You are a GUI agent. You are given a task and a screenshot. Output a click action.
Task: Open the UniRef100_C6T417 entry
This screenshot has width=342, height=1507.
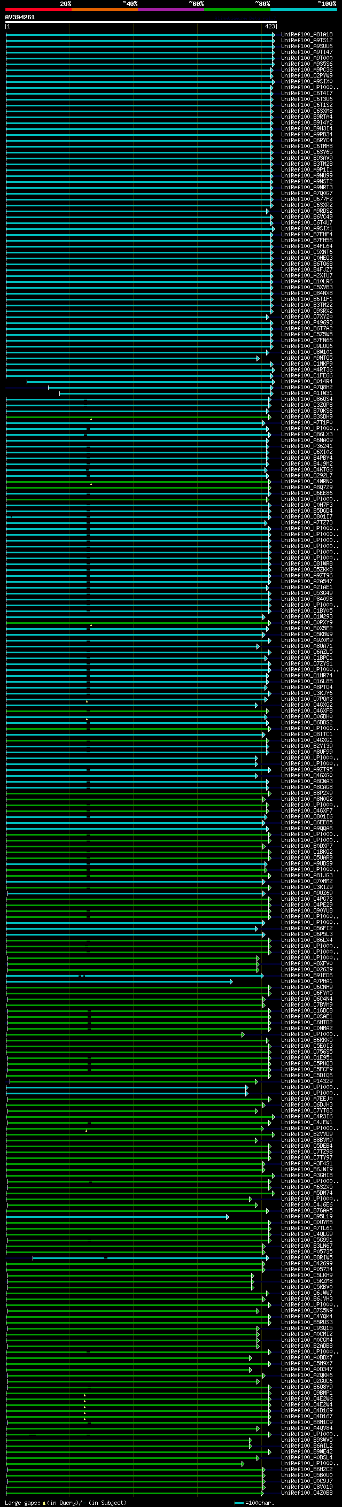click(307, 93)
